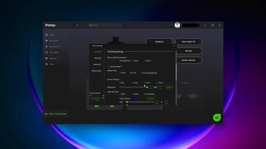
Task: Choose 72 Hz Upscale(Lab) refresh rate
Action: (x=149, y=73)
